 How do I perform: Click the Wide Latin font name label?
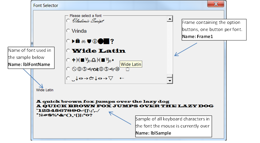(45, 90)
